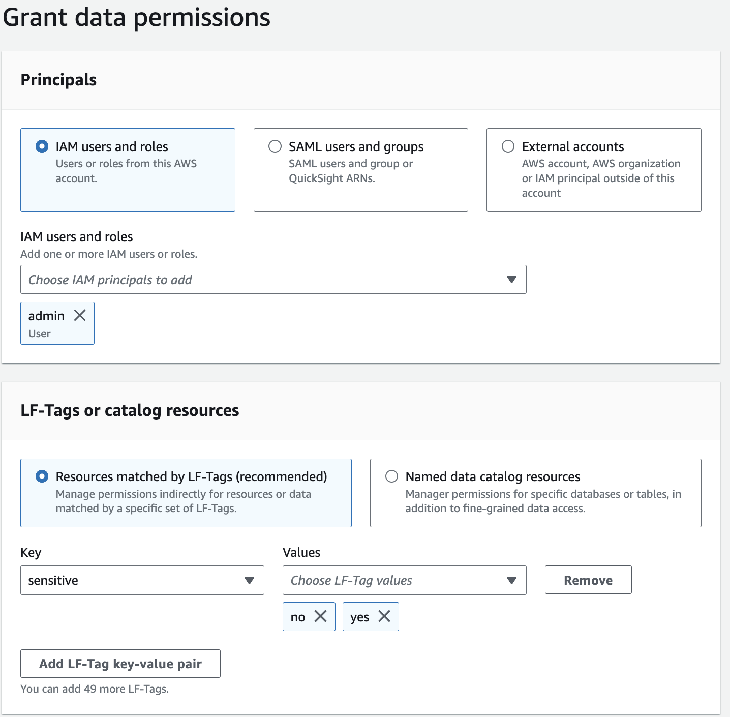This screenshot has height=717, width=730.
Task: Select IAM users and roles option
Action: tap(42, 146)
